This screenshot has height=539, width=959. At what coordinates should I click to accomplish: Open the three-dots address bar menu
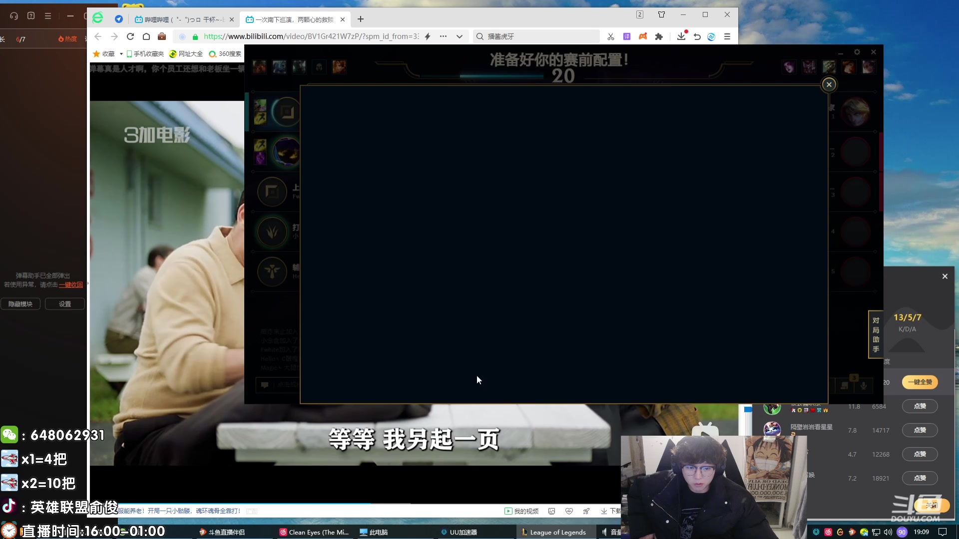tap(443, 36)
